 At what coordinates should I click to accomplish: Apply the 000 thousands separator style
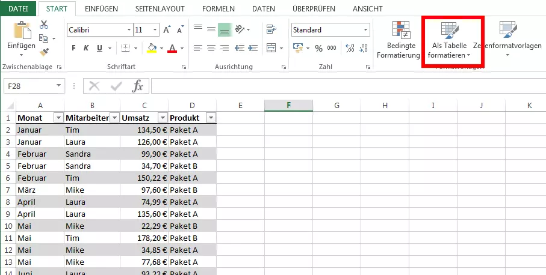(x=332, y=48)
